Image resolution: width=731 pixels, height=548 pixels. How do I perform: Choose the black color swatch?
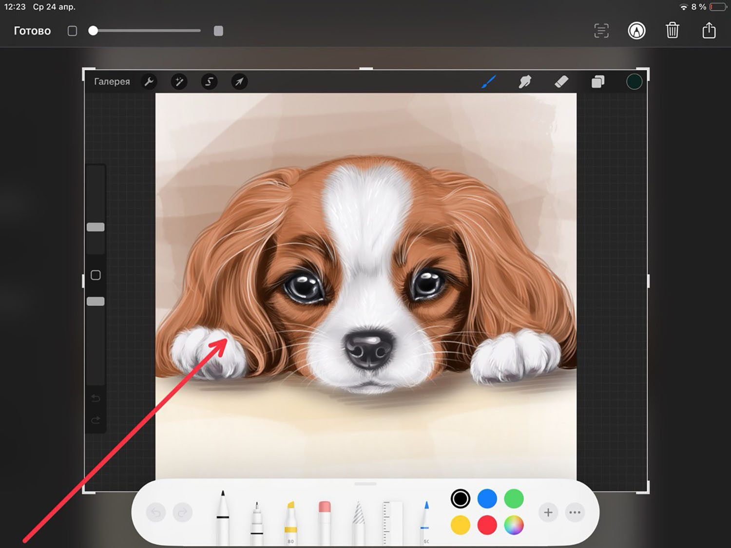[460, 499]
